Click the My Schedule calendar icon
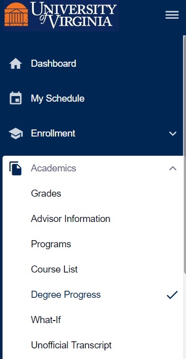The width and height of the screenshot is (186, 359). point(16,98)
